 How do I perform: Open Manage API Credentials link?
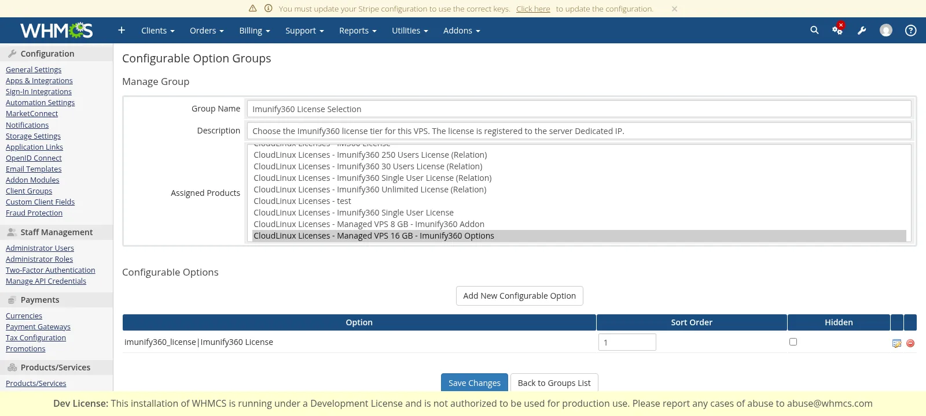[x=46, y=281]
